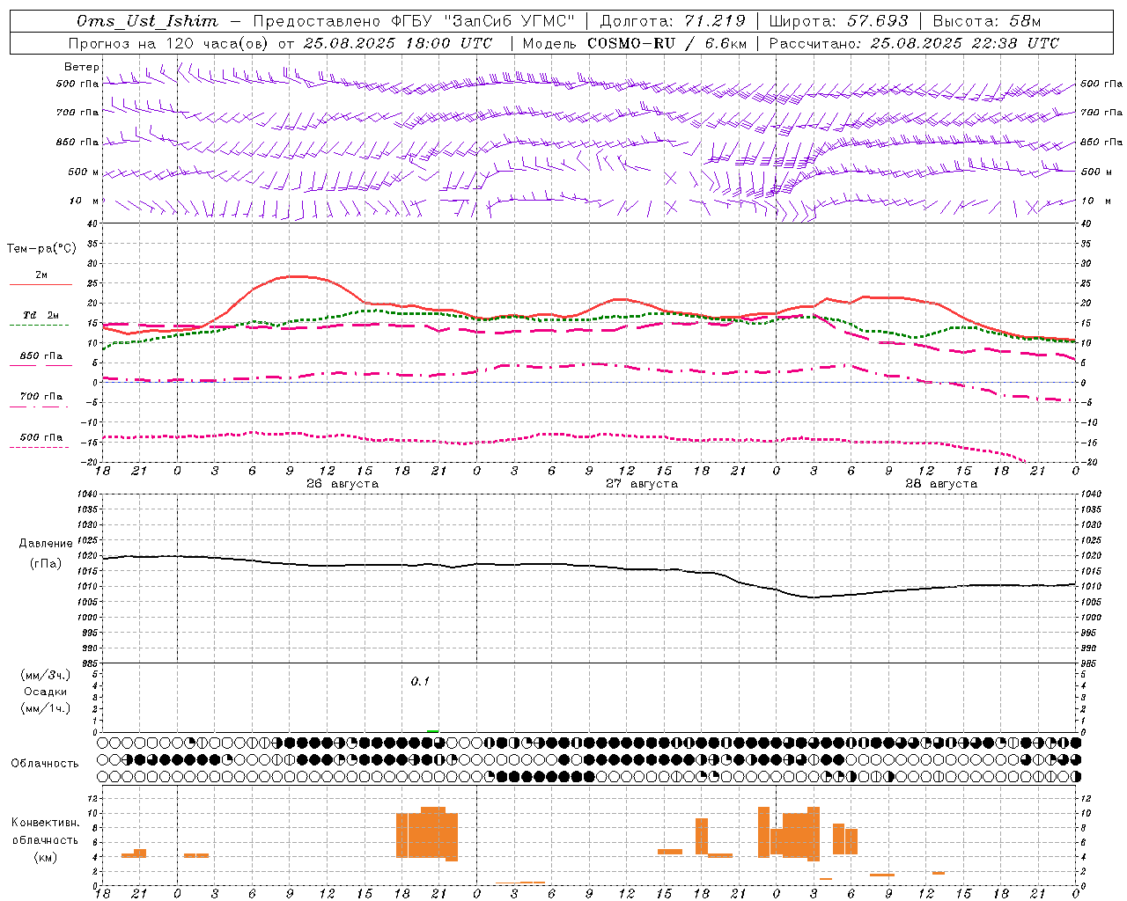Click the Облачность cloud cover label
Image resolution: width=1127 pixels, height=901 pixels.
coord(45,763)
